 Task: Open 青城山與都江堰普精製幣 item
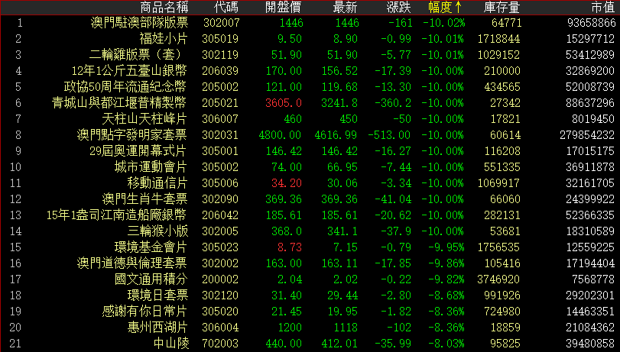[310, 103]
